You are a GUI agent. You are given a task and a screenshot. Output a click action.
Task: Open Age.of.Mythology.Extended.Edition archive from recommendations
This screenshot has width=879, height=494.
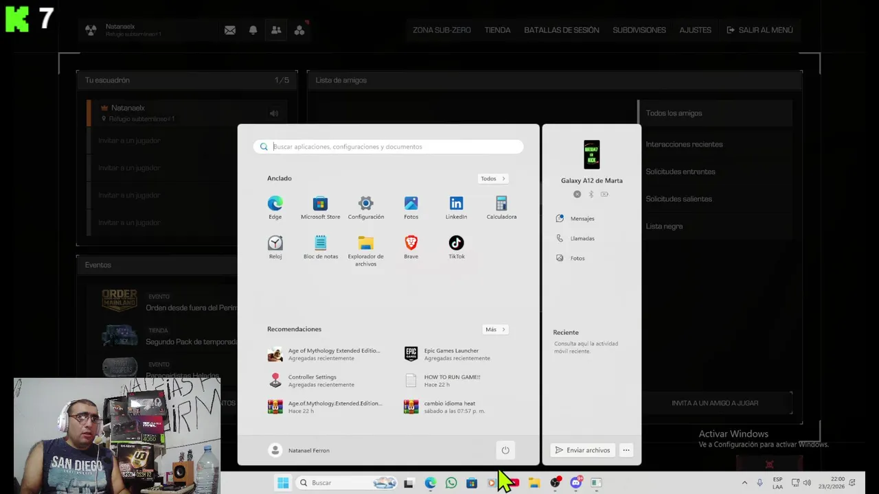pos(325,407)
